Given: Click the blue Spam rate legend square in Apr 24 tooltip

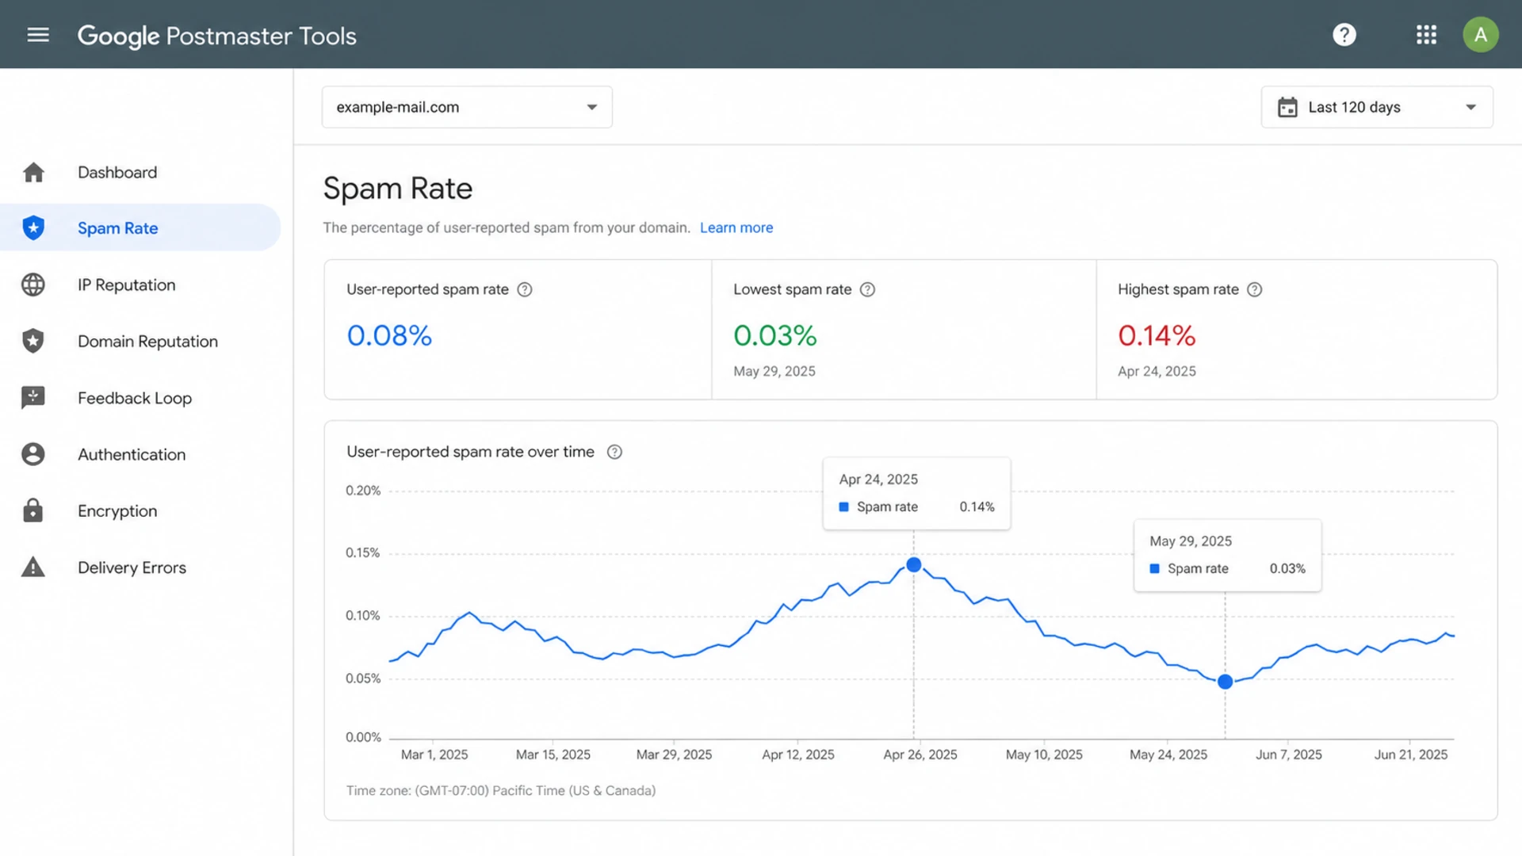Looking at the screenshot, I should pos(843,506).
